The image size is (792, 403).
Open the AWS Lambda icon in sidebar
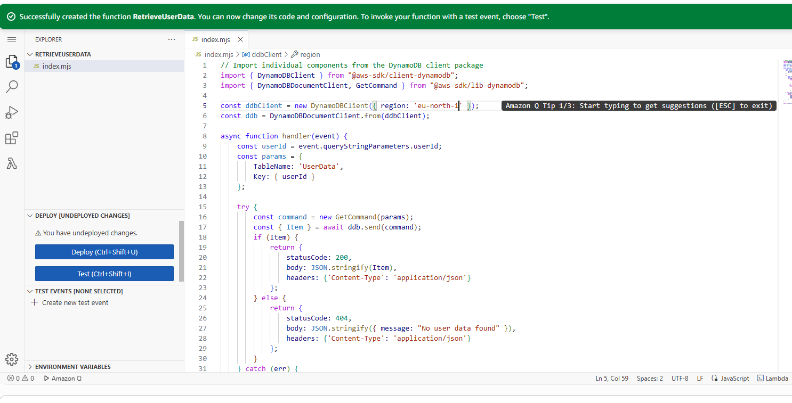12,163
